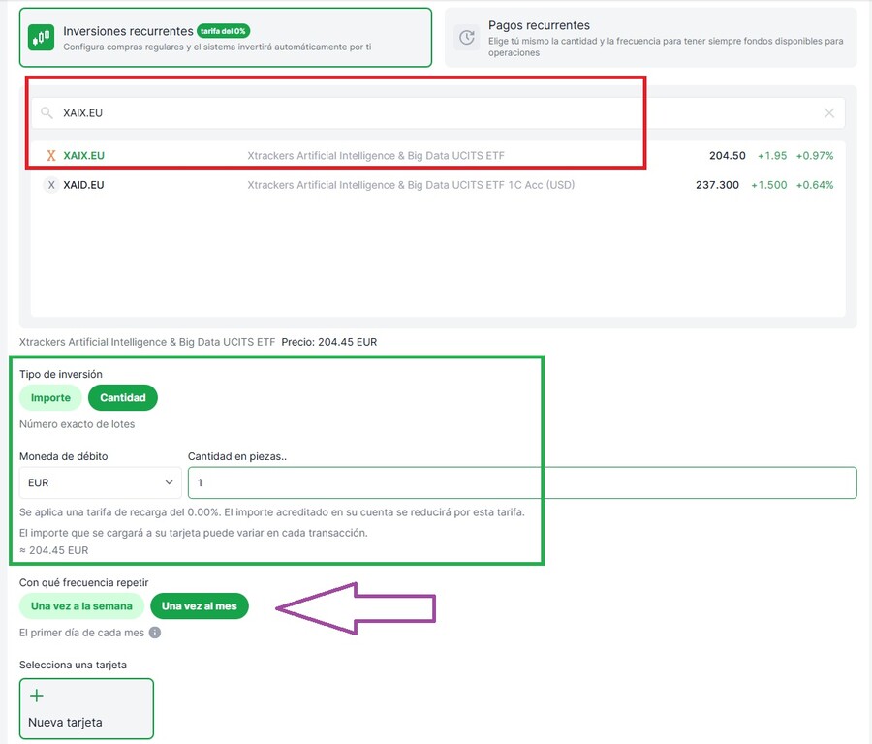Click the tarifa del 0% badge

[223, 31]
